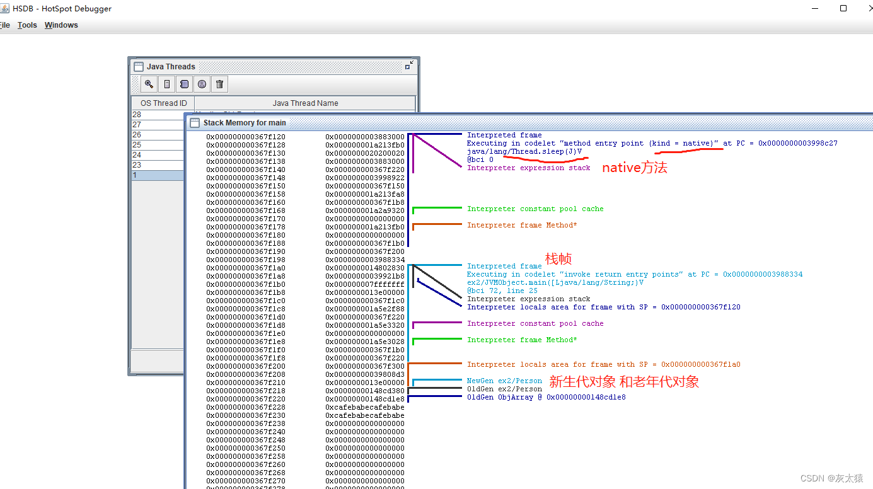Select thread row with ID 24
Screen dimensions: 873x489
(158, 155)
